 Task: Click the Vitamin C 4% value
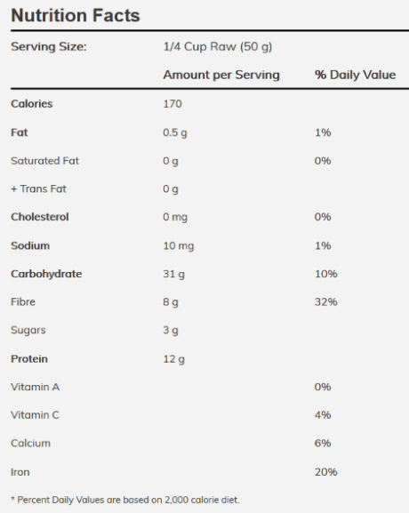[323, 415]
